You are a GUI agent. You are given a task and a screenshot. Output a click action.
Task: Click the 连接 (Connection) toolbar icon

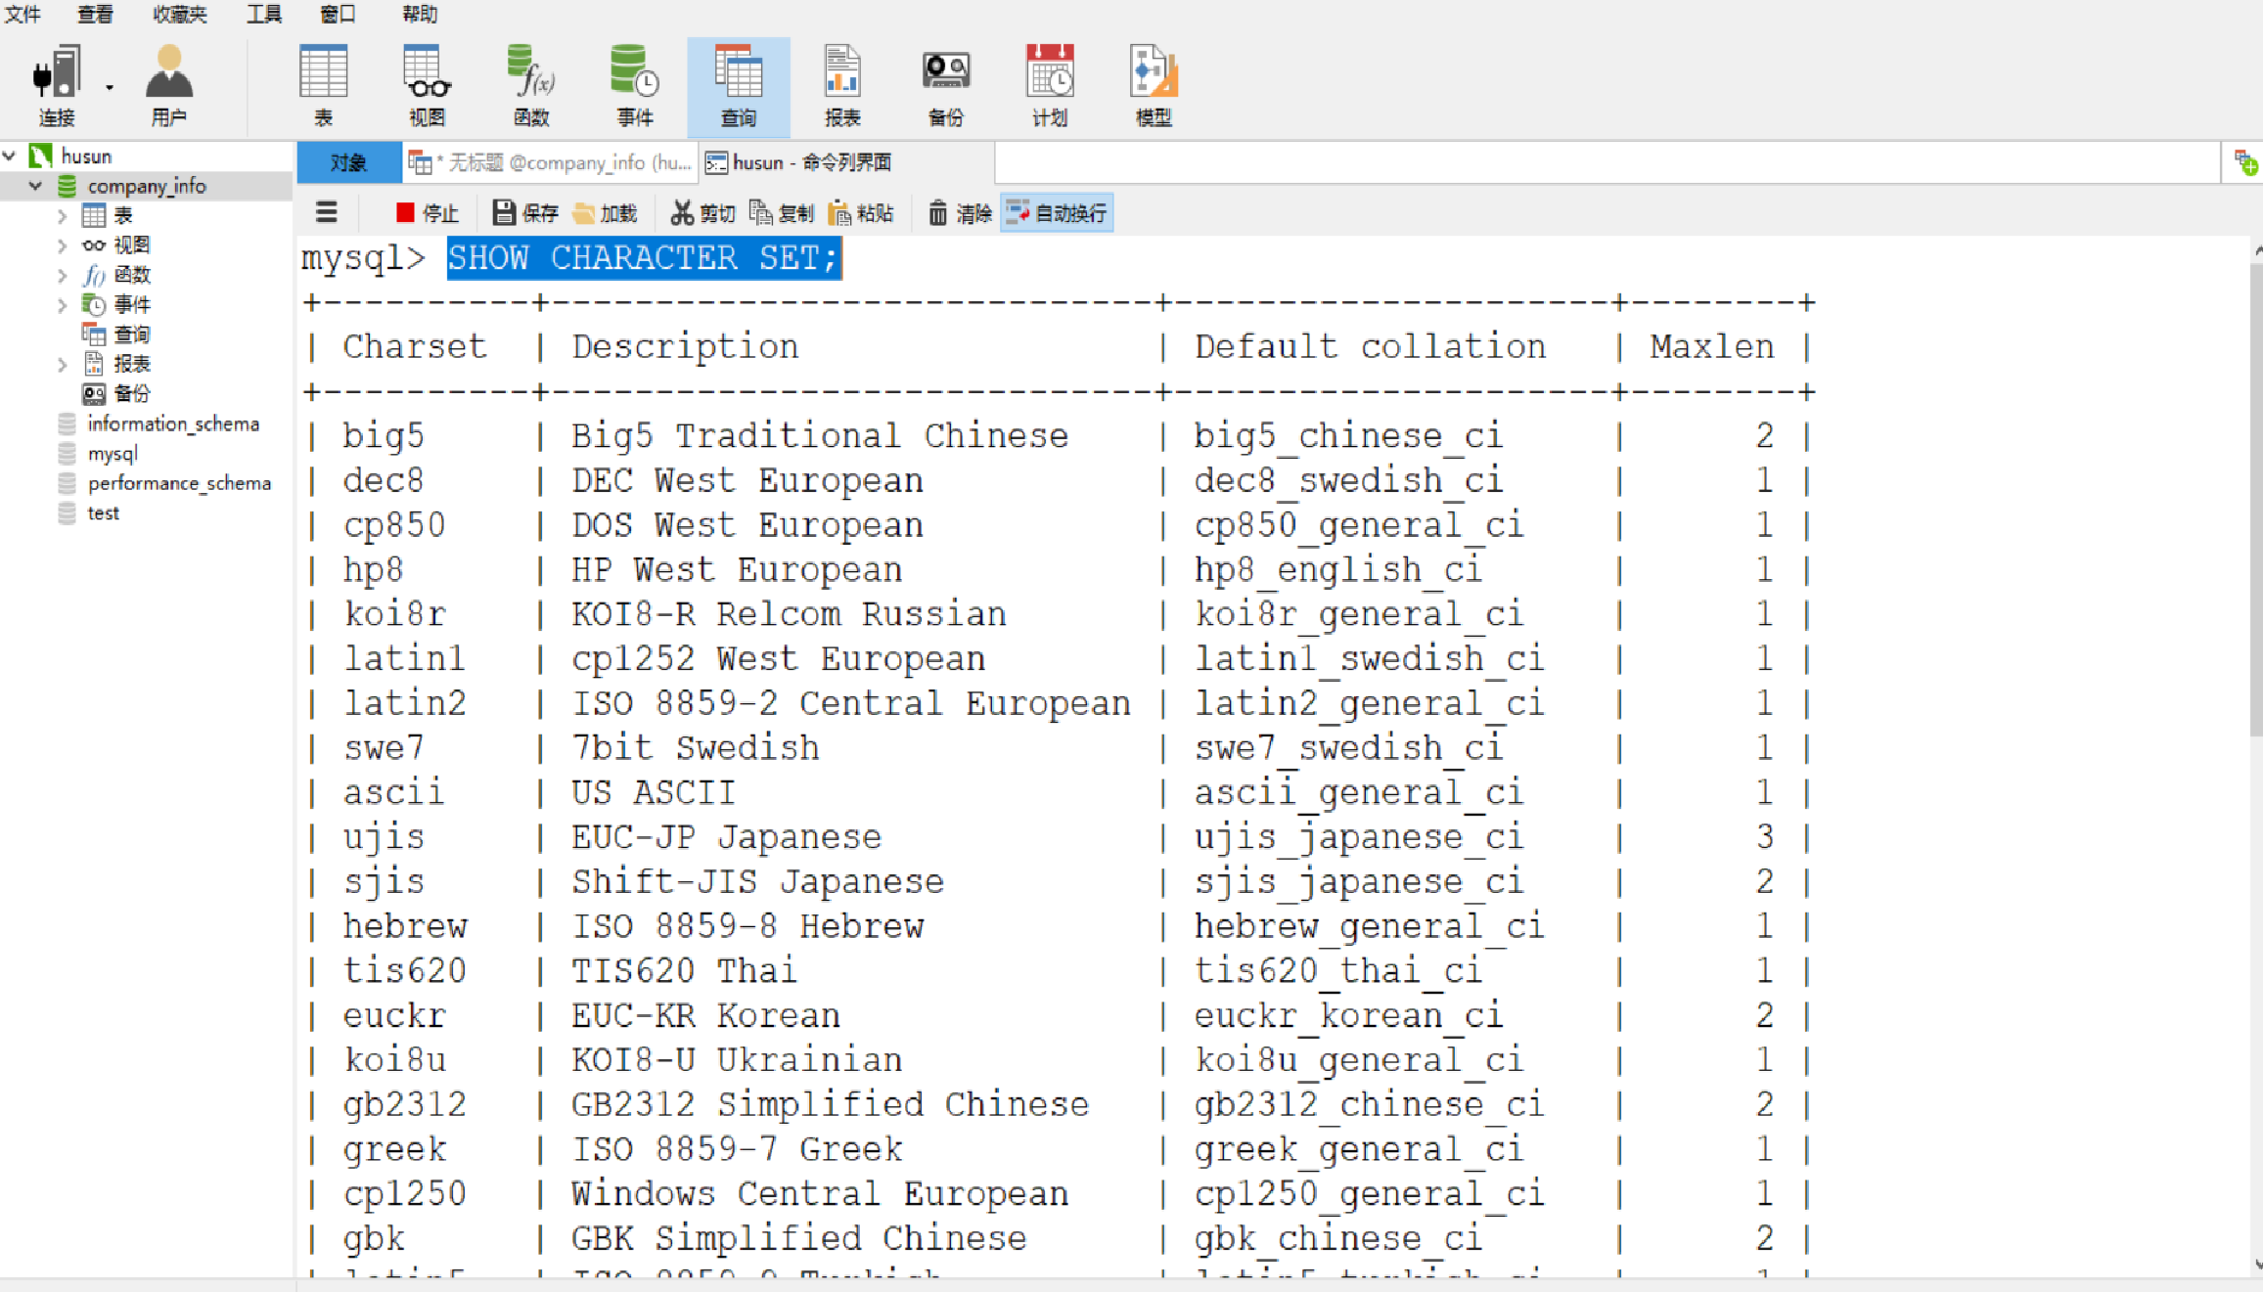point(56,83)
